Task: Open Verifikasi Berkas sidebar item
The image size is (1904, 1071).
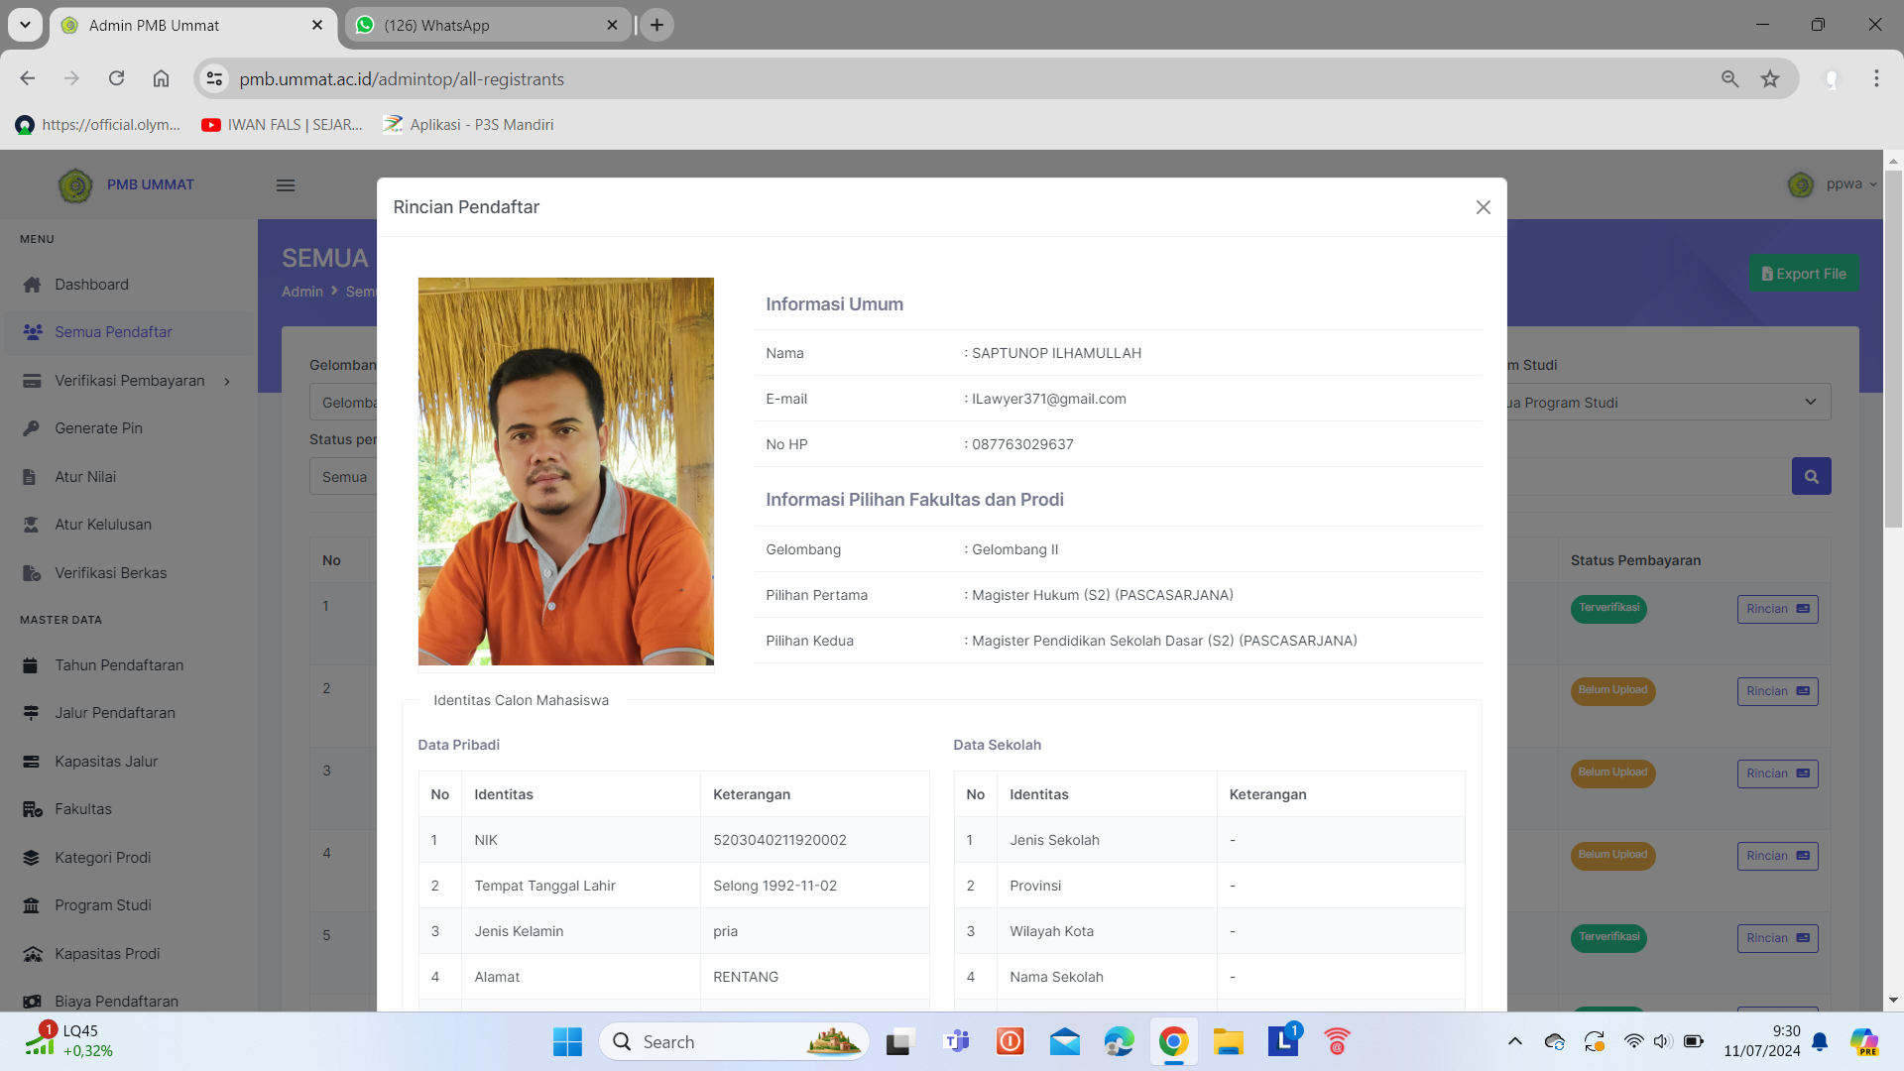Action: click(x=110, y=573)
